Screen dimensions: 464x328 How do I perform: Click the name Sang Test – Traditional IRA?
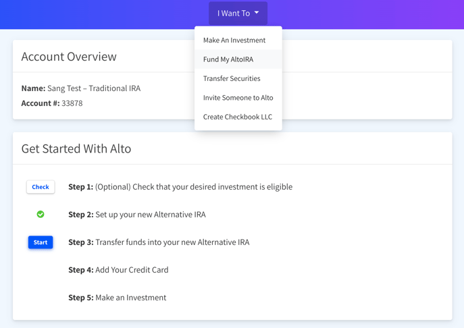[94, 88]
